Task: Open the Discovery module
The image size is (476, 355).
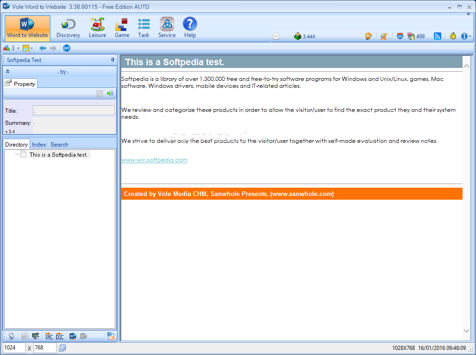Action: click(x=69, y=28)
